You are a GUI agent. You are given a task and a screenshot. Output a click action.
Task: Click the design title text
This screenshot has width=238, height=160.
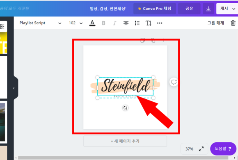[108, 9]
